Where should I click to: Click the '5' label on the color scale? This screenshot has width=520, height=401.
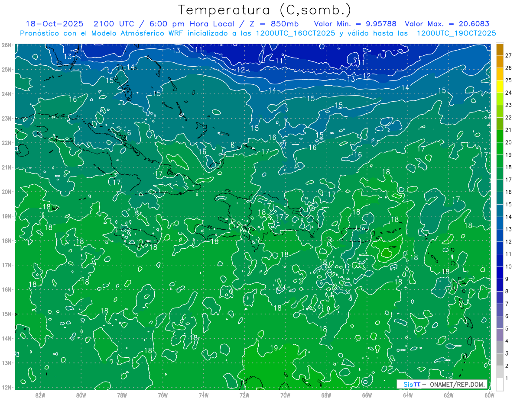[x=507, y=329]
